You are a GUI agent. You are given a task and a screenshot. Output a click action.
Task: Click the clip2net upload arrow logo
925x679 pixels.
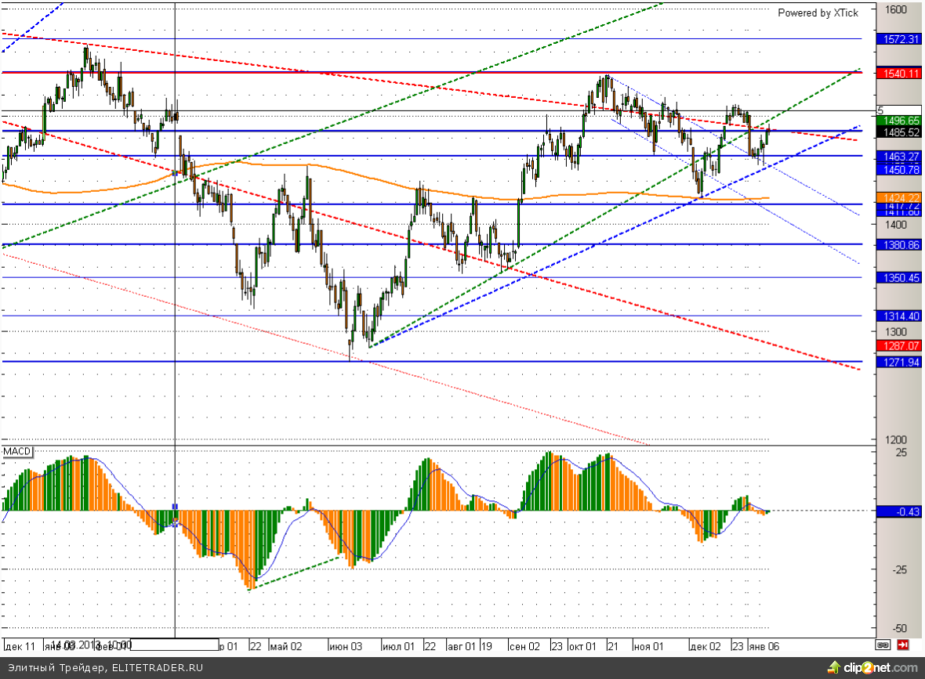coord(834,667)
